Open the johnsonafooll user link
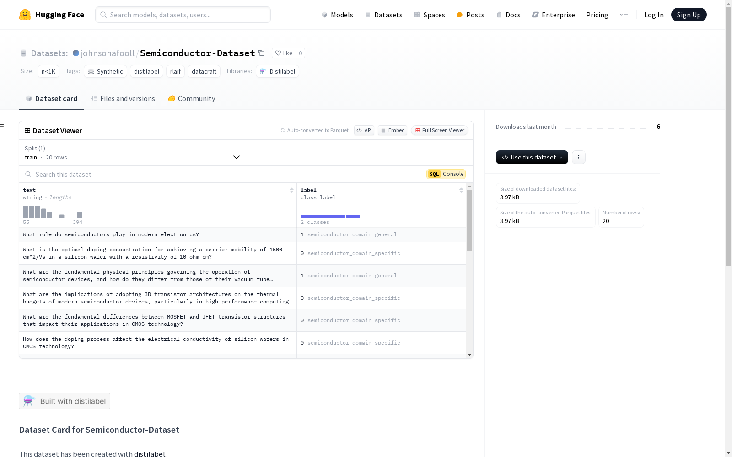The width and height of the screenshot is (732, 457). point(108,53)
